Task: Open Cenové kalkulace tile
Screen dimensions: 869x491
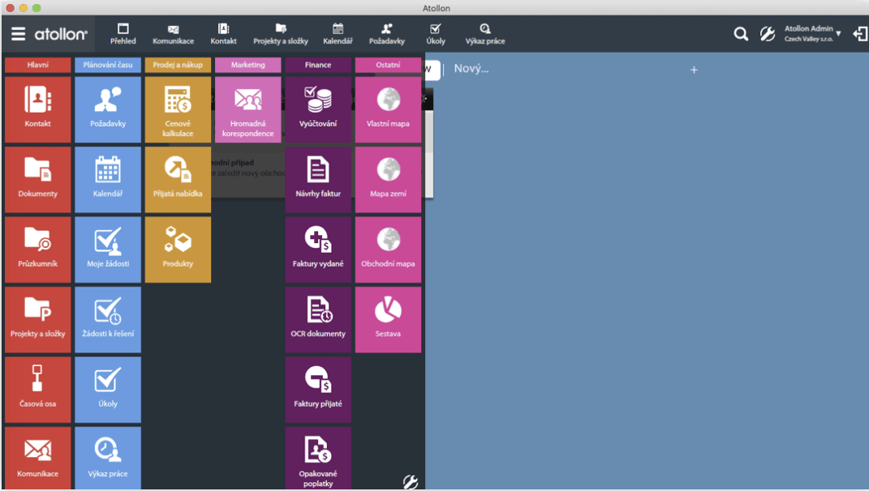Action: click(x=178, y=109)
